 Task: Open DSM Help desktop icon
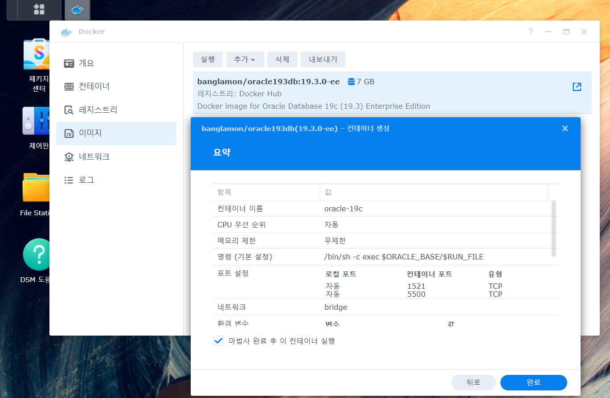click(x=37, y=254)
